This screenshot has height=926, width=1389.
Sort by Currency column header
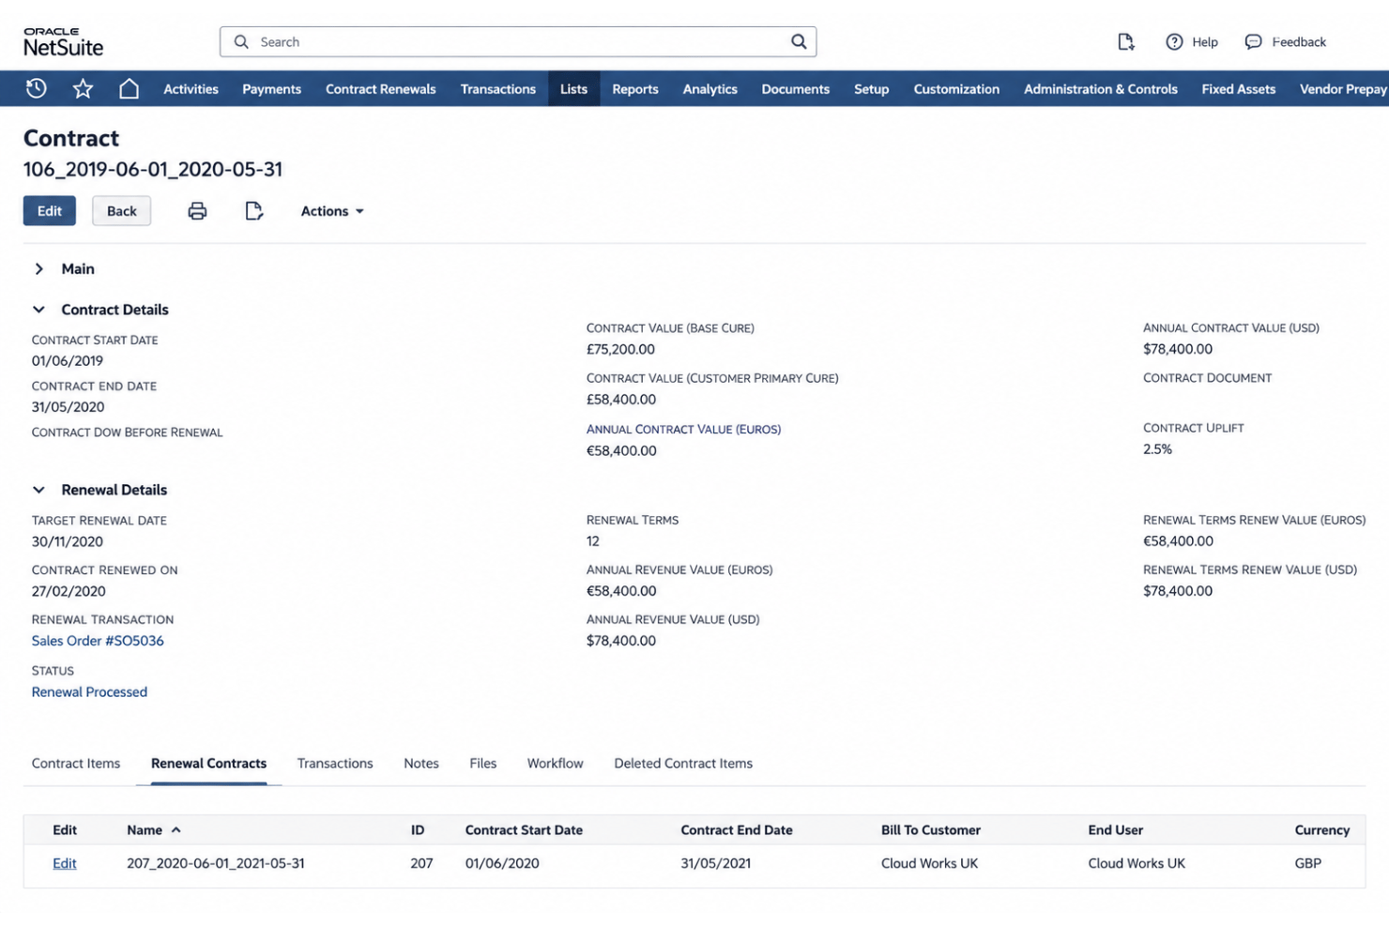1321,829
